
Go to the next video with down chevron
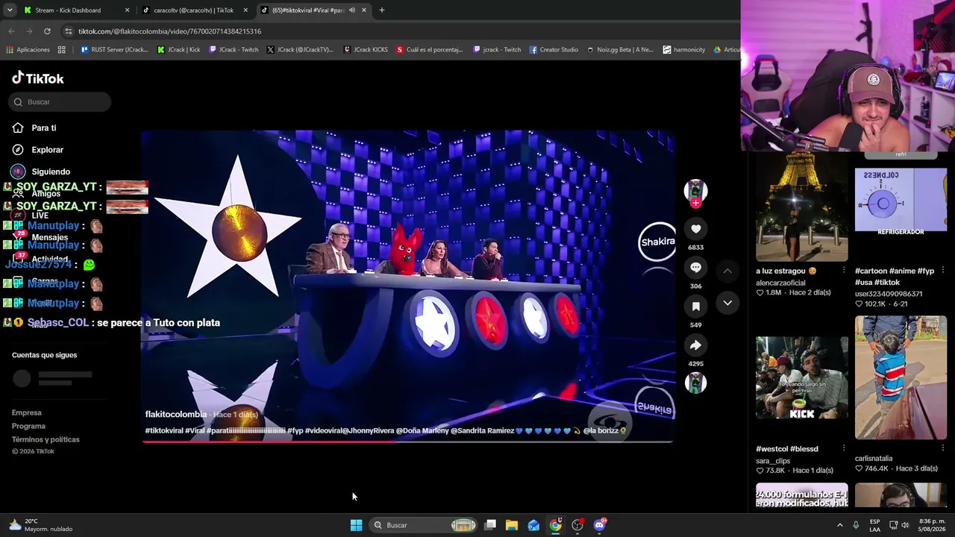(x=727, y=303)
